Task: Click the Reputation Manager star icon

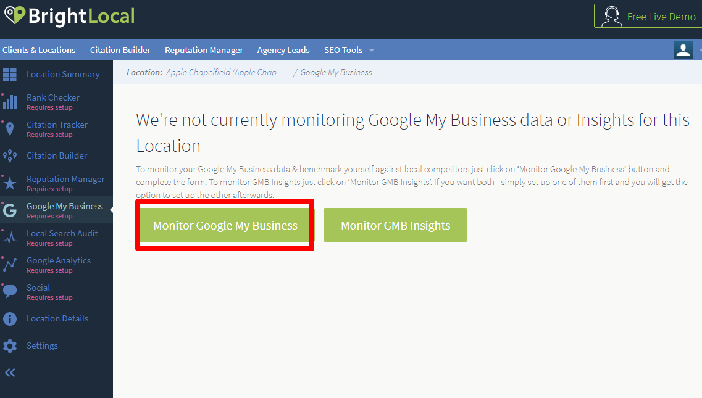Action: 10,183
